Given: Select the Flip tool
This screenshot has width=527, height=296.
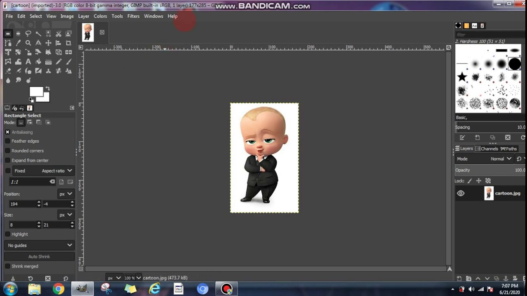Looking at the screenshot, I should pyautogui.click(x=68, y=52).
